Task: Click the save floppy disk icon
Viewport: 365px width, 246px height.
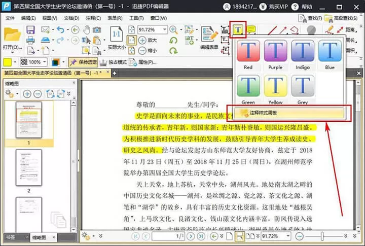Action: pos(30,30)
